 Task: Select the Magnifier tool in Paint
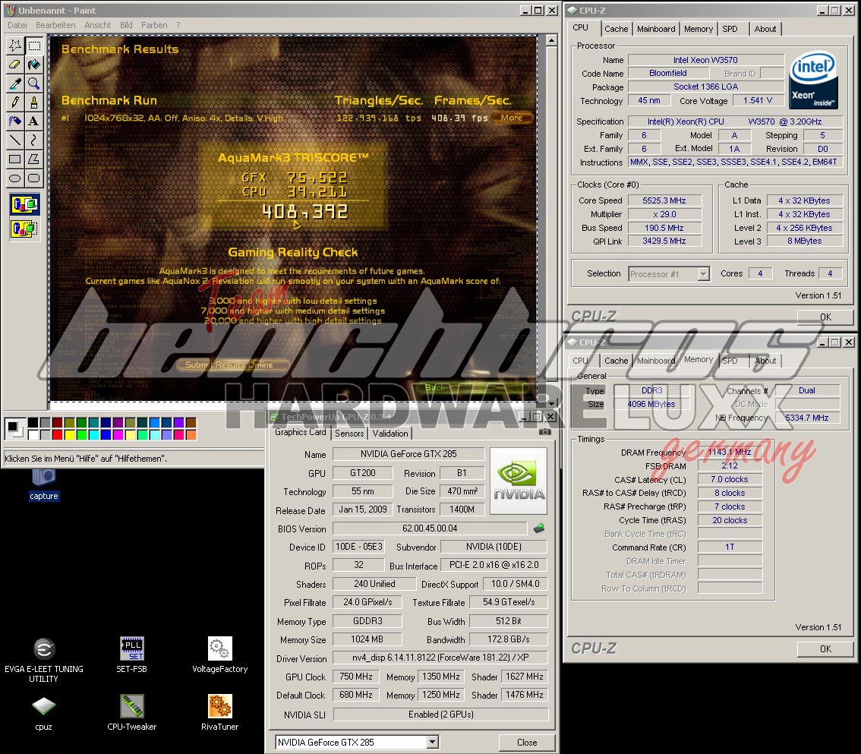click(x=34, y=84)
